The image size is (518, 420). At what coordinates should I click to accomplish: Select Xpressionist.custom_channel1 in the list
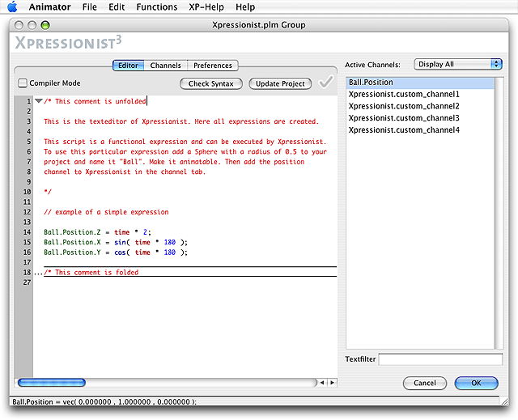click(x=420, y=94)
